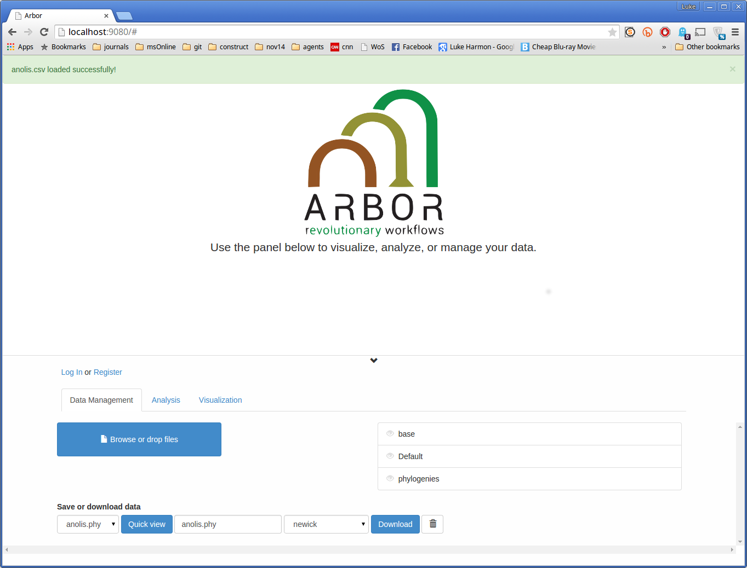Open the Facebook bookmark
The width and height of the screenshot is (747, 568).
tap(412, 47)
